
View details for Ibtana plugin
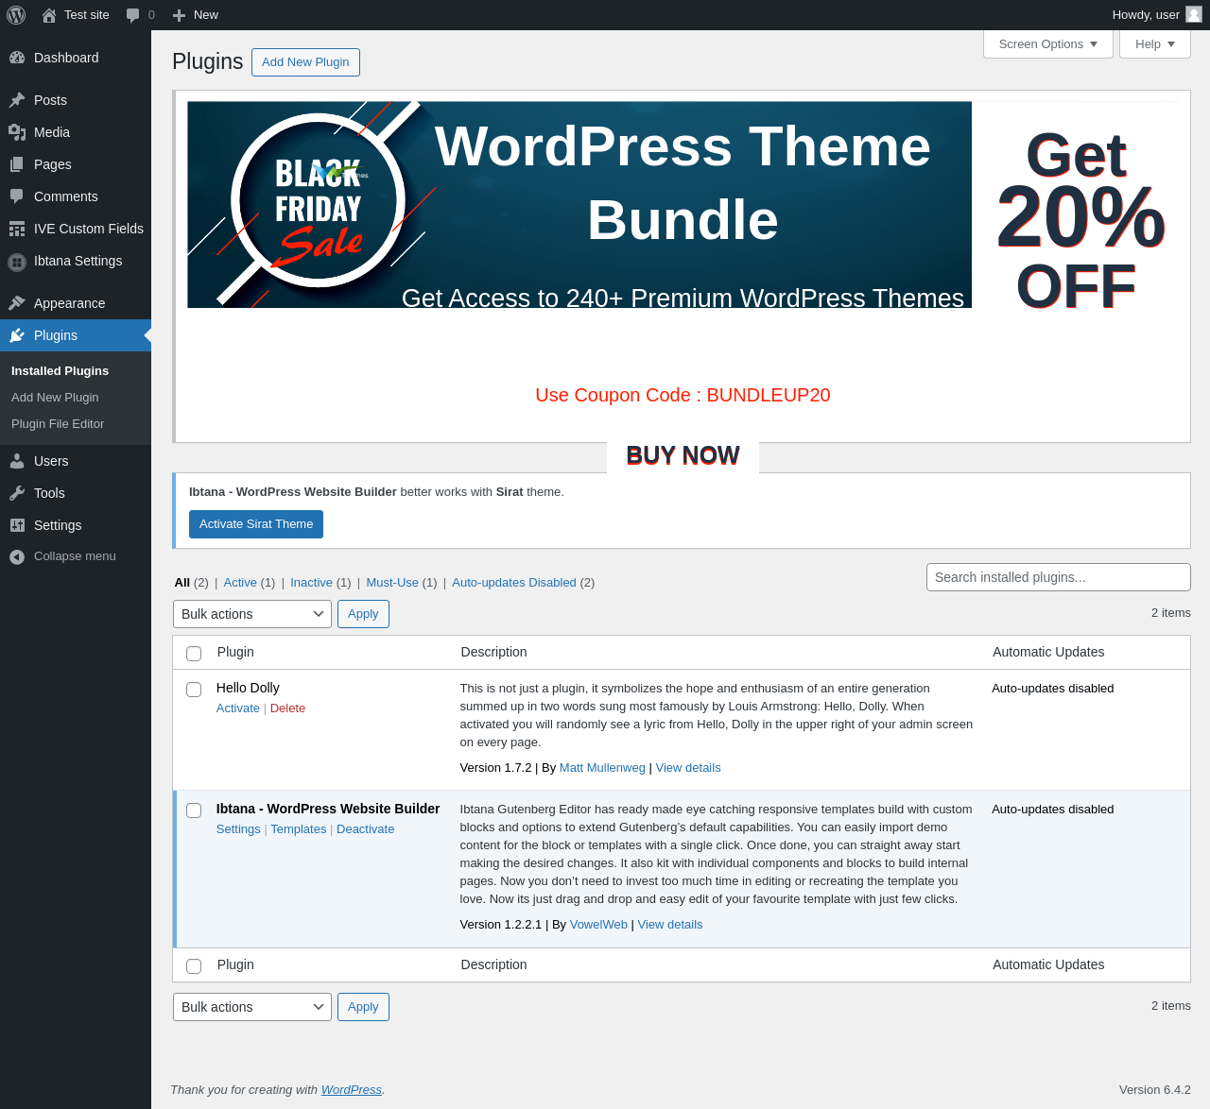point(670,925)
